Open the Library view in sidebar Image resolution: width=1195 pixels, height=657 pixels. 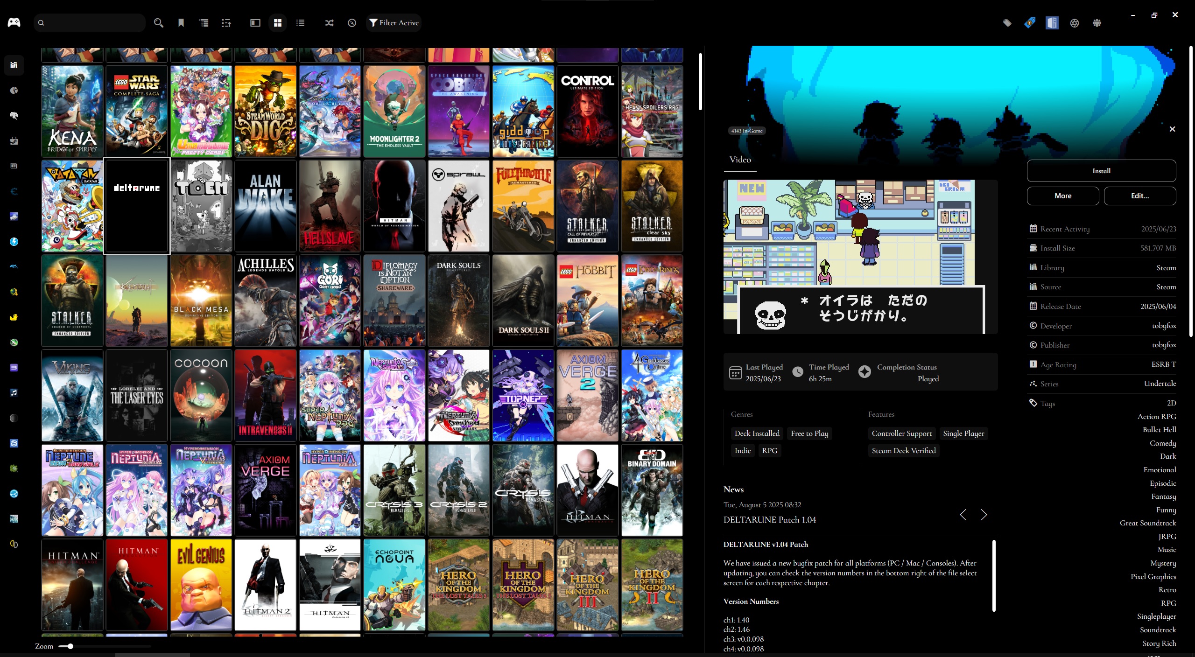14,65
